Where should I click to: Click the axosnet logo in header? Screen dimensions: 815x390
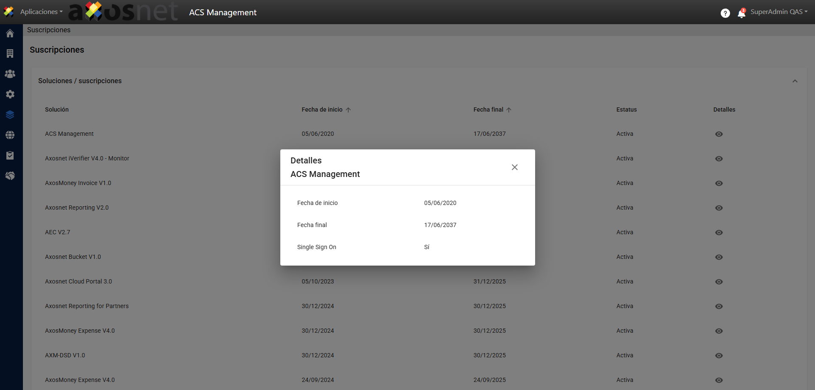tap(123, 11)
